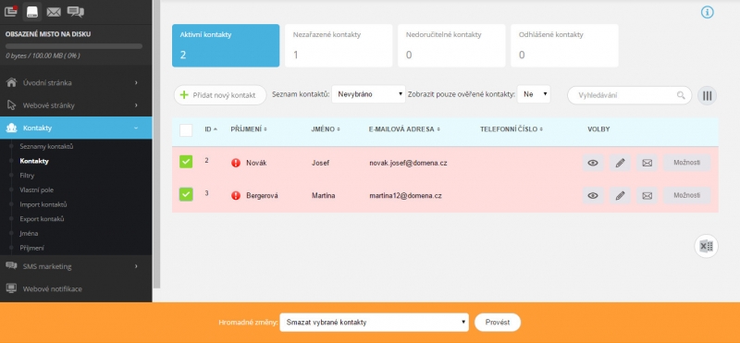740x343 pixels.
Task: Select the Nezařazené kontakty tab
Action: (339, 46)
